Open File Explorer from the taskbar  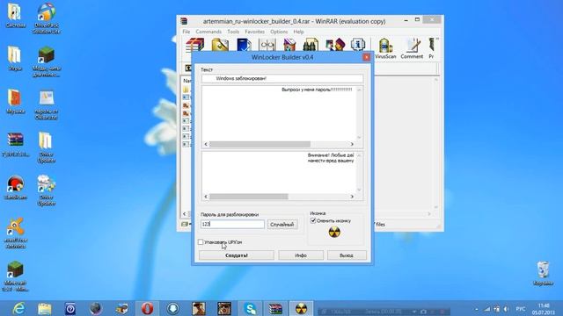(45, 308)
